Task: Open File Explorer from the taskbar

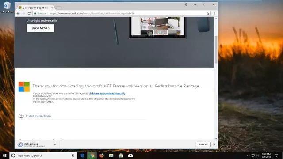Action: (x=111, y=155)
